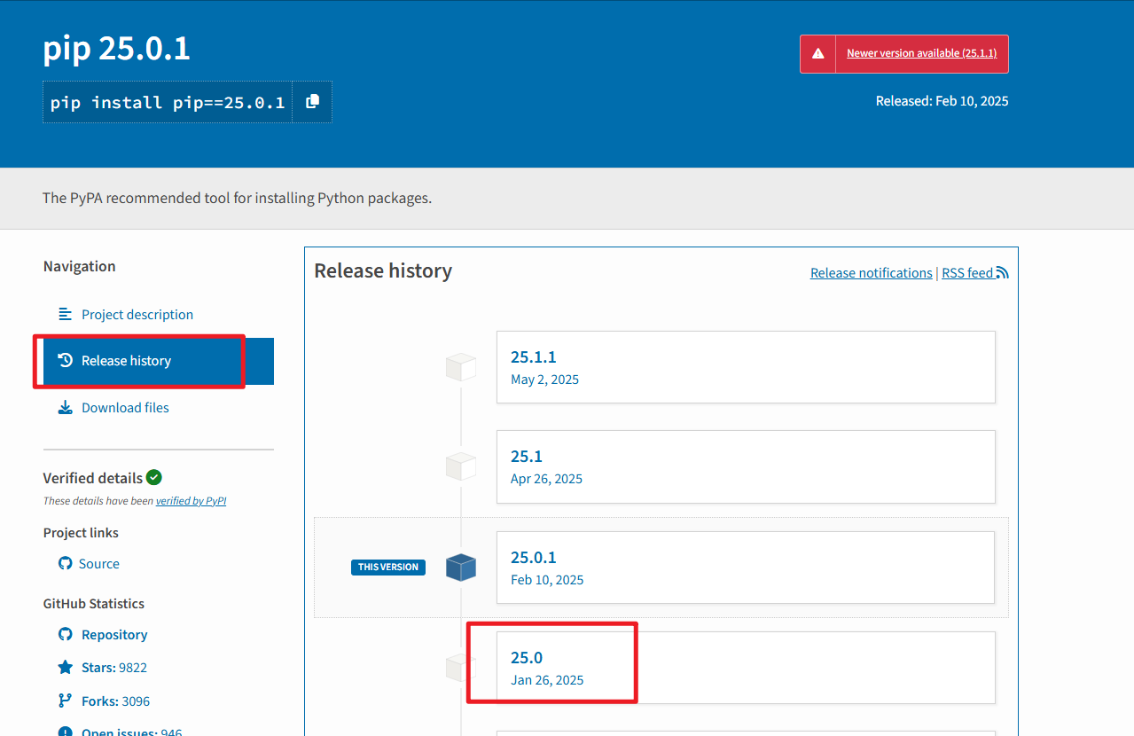Open the 'Newer version available (25.1.1)' link
The height and width of the screenshot is (736, 1134).
921,53
